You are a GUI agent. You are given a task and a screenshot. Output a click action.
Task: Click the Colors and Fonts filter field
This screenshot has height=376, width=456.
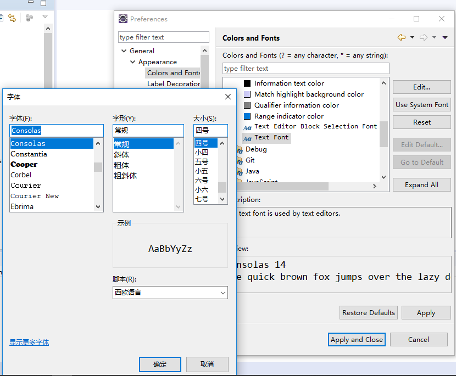tap(305, 69)
